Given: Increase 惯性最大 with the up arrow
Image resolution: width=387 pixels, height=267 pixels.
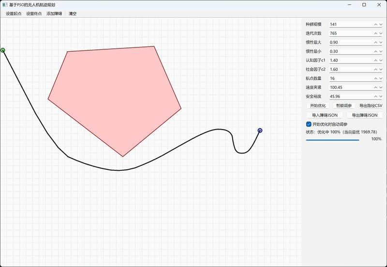Looking at the screenshot, I should pos(375,43).
